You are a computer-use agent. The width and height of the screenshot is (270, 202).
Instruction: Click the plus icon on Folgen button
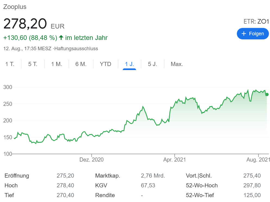244,34
